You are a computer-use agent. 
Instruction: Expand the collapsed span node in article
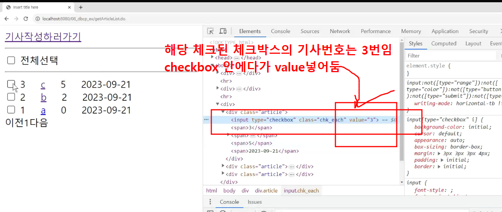coord(228,135)
